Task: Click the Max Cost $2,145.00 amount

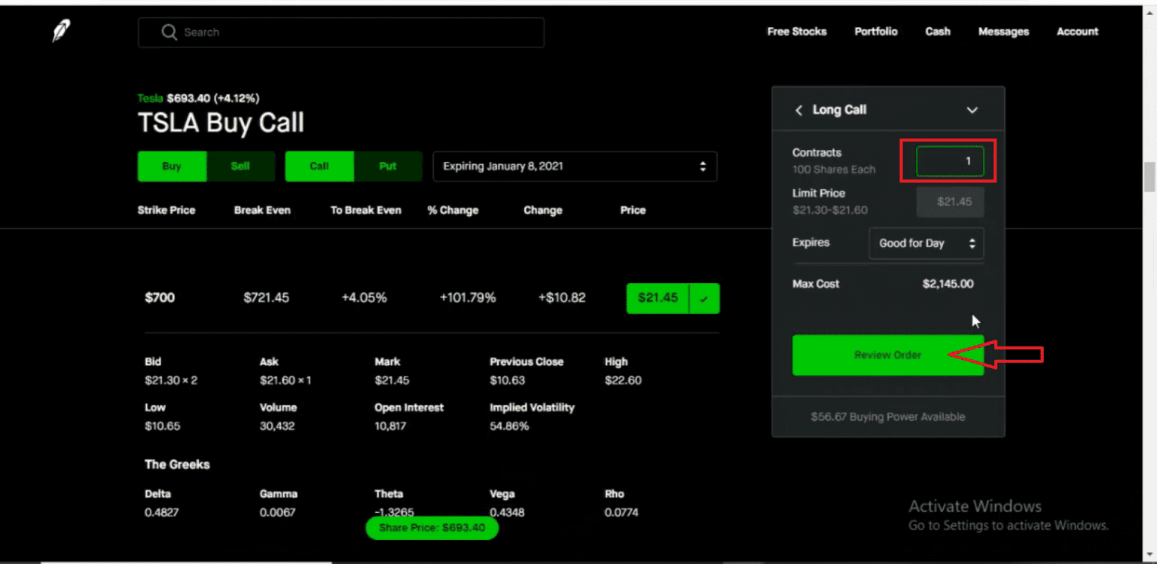Action: [x=948, y=284]
